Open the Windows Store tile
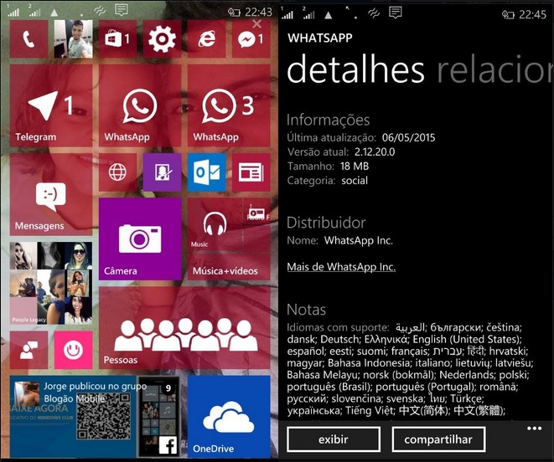Screen dimensions: 554x462 coord(116,39)
